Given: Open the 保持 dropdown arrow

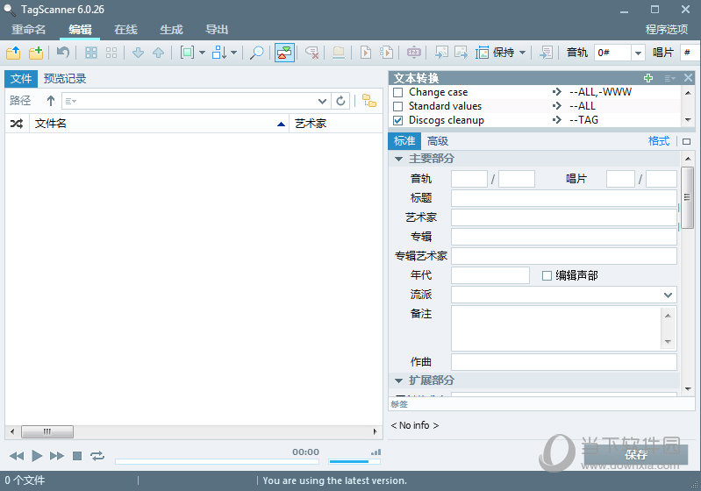Looking at the screenshot, I should click(523, 53).
